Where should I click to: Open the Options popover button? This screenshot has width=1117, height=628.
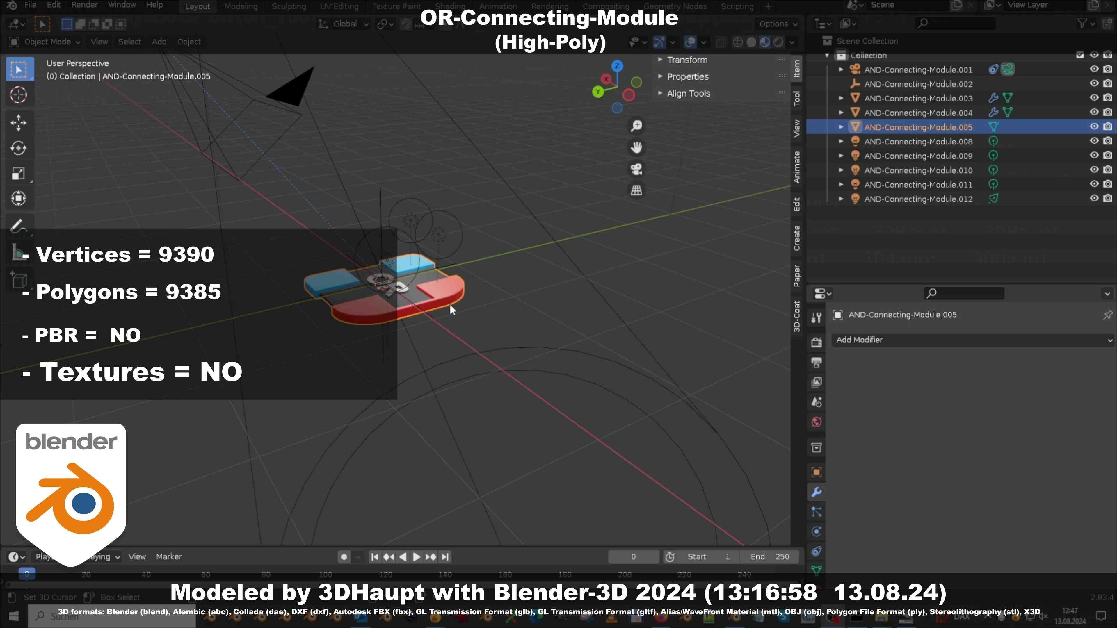click(x=778, y=24)
